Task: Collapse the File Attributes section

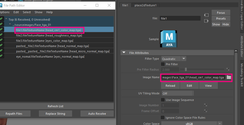Action: pyautogui.click(x=124, y=53)
